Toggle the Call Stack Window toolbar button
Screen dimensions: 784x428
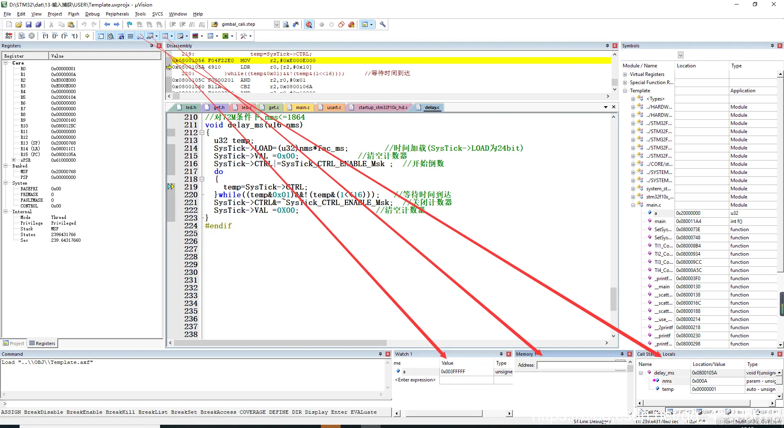(x=140, y=36)
